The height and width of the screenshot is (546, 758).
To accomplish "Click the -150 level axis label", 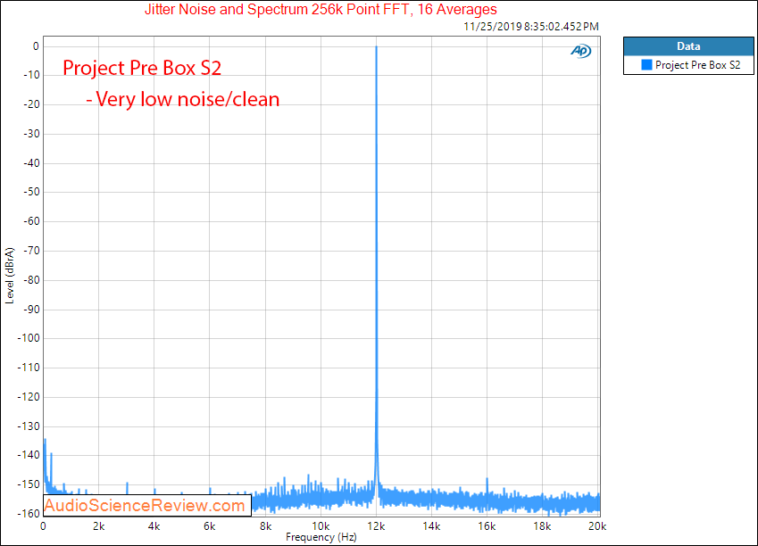I will pyautogui.click(x=29, y=484).
